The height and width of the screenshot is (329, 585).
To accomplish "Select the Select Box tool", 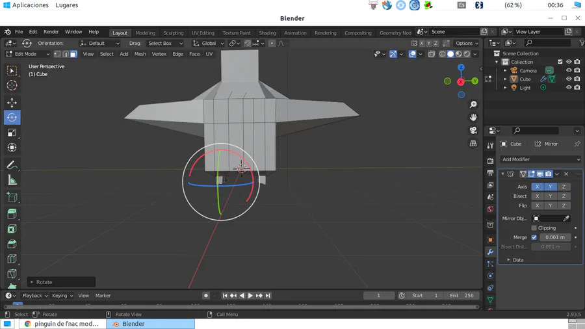I will point(12,70).
